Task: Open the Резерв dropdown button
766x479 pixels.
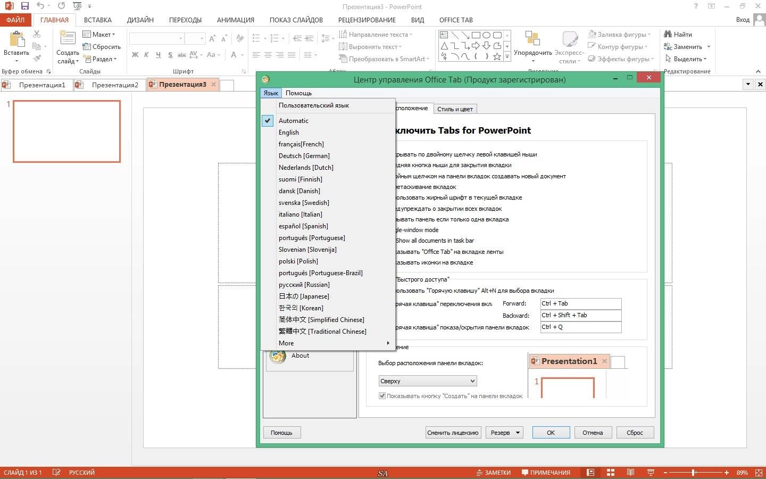Action: [x=505, y=433]
